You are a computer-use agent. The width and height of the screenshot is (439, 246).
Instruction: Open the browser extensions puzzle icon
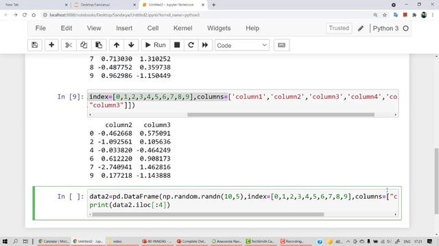[x=414, y=15]
